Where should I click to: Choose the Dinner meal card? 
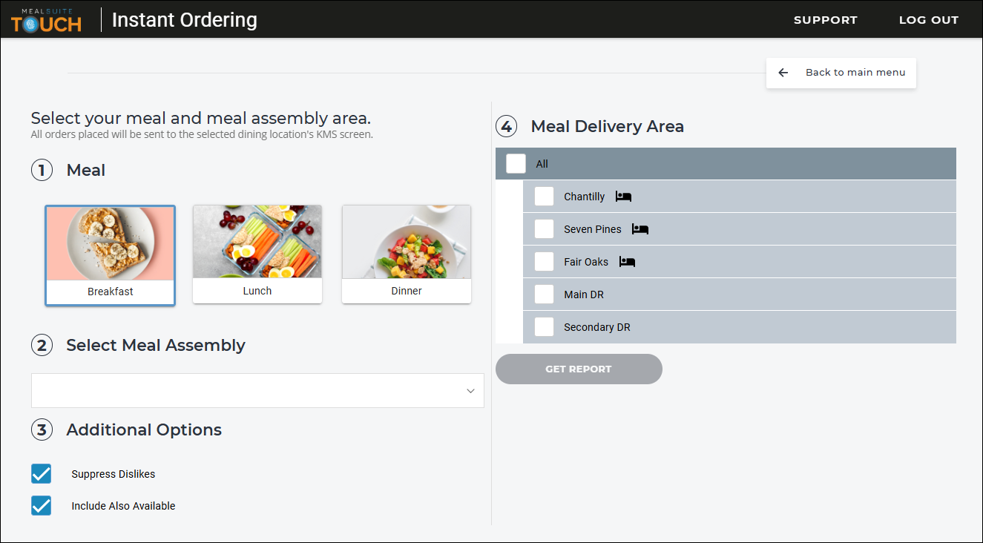(x=407, y=254)
